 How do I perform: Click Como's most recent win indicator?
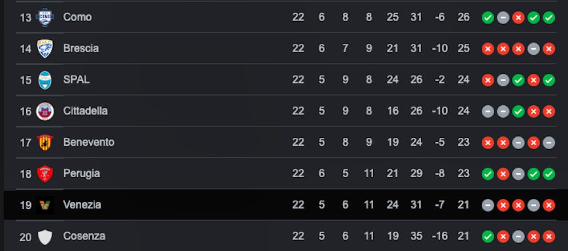(x=549, y=17)
